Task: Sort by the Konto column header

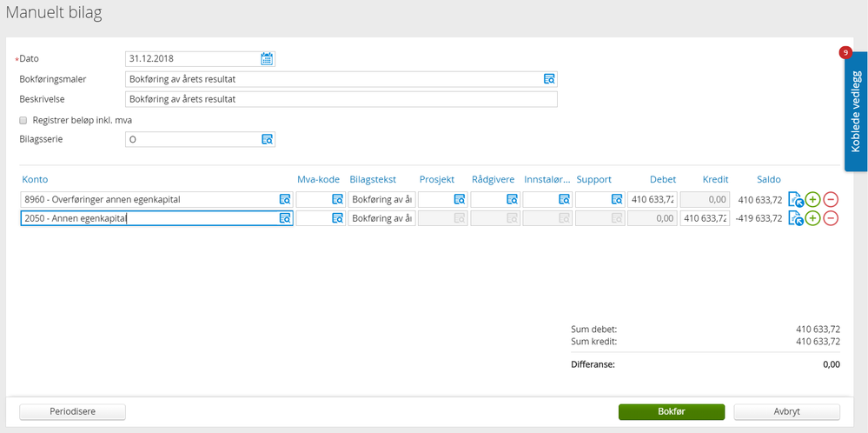Action: (x=35, y=179)
